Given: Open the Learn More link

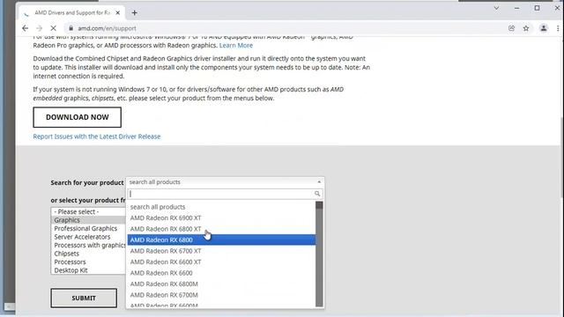Looking at the screenshot, I should pos(236,45).
